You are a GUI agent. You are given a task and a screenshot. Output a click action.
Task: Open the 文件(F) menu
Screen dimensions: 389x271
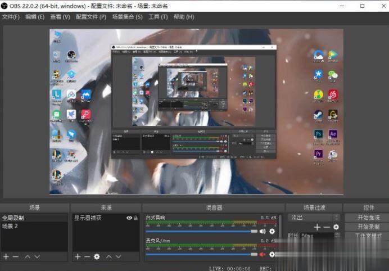11,17
